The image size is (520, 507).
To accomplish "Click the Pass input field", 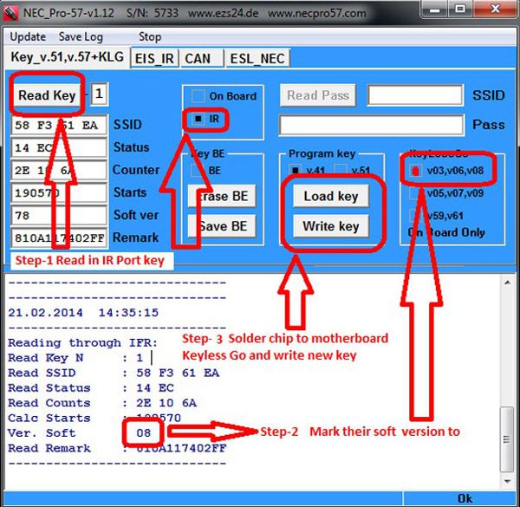I will click(372, 126).
